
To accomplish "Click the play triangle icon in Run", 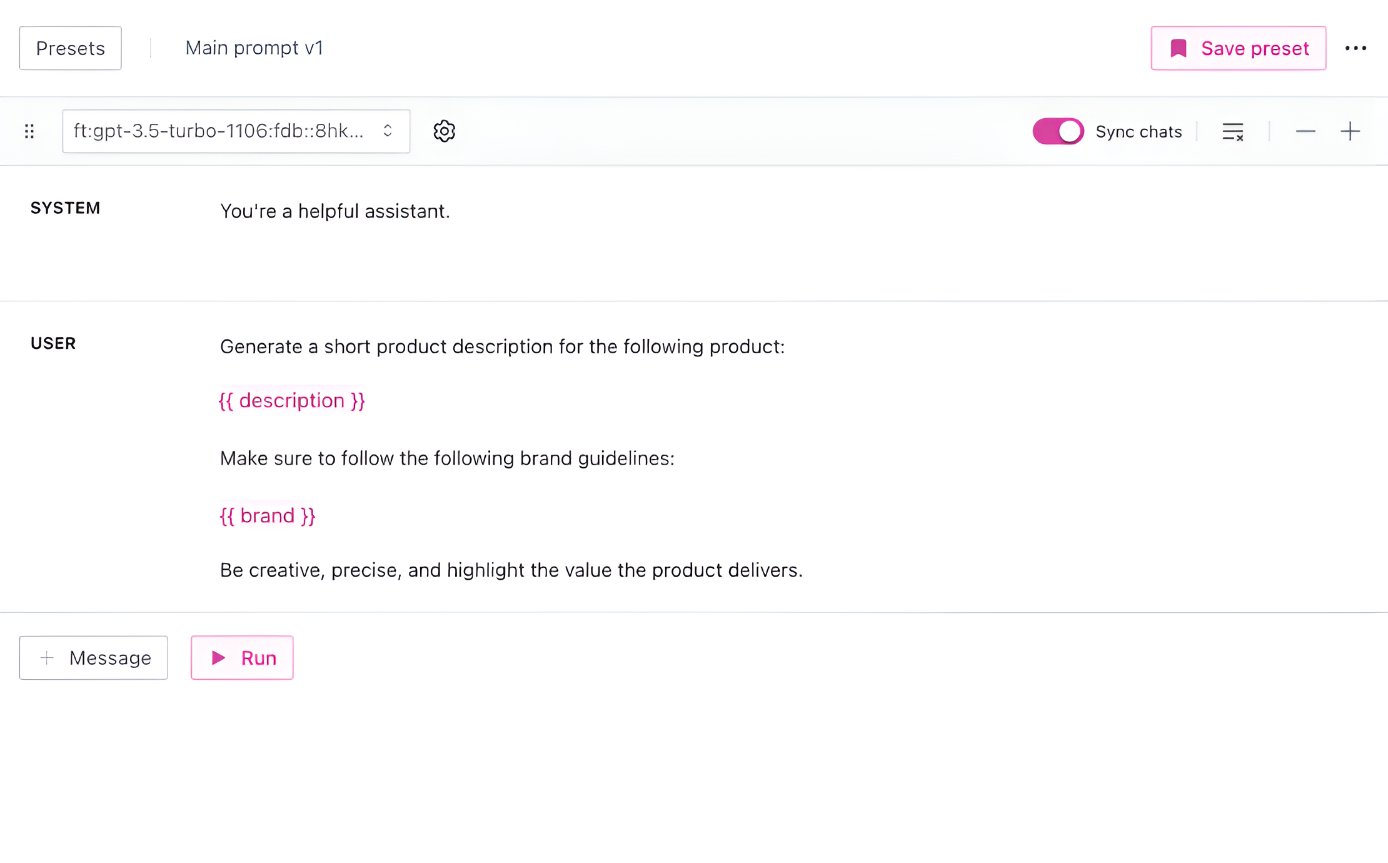I will coord(218,658).
